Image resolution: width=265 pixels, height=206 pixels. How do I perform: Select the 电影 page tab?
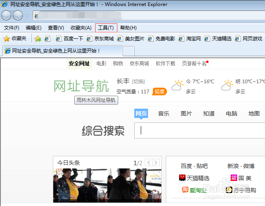[101, 64]
